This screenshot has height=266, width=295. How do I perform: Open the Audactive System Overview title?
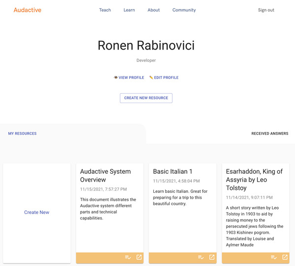pyautogui.click(x=105, y=176)
